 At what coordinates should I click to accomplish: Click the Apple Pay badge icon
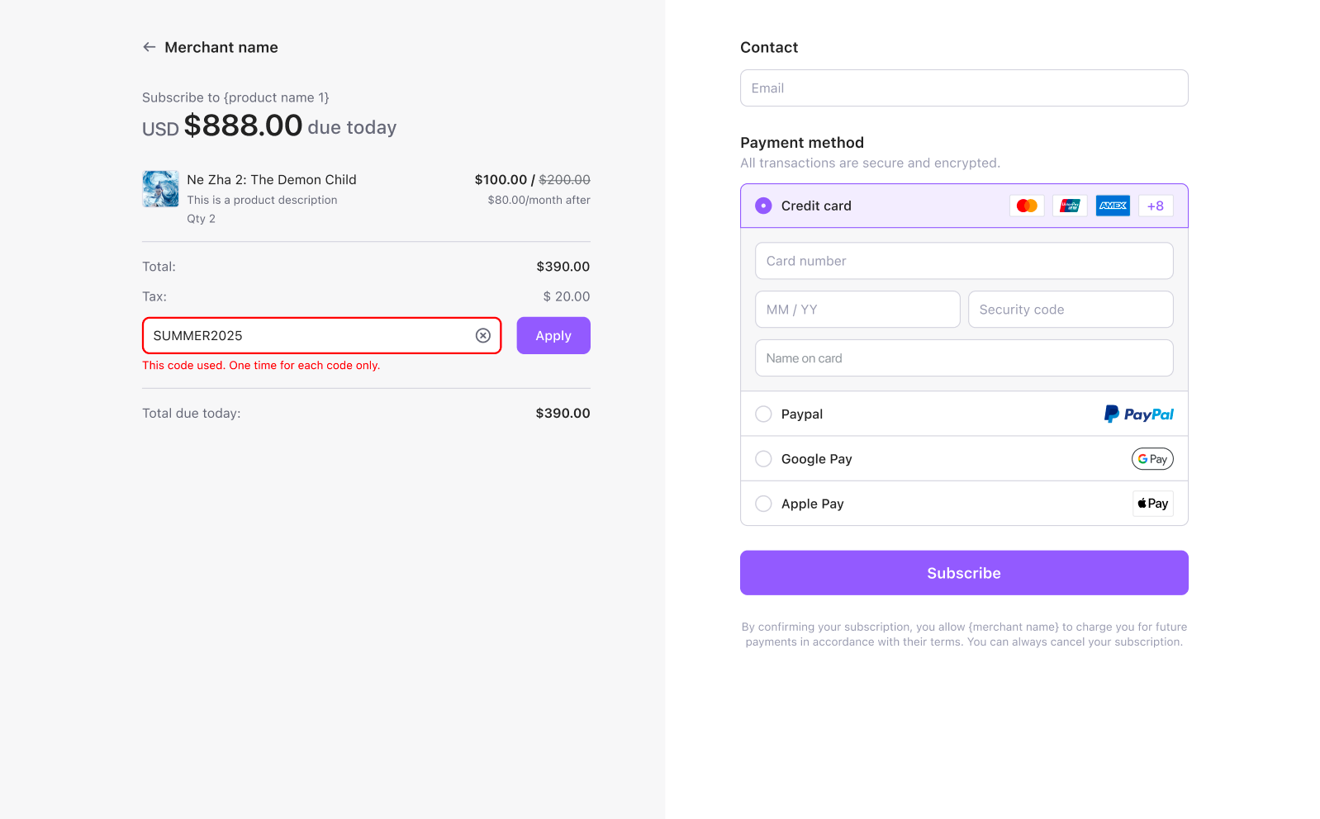[x=1152, y=504]
